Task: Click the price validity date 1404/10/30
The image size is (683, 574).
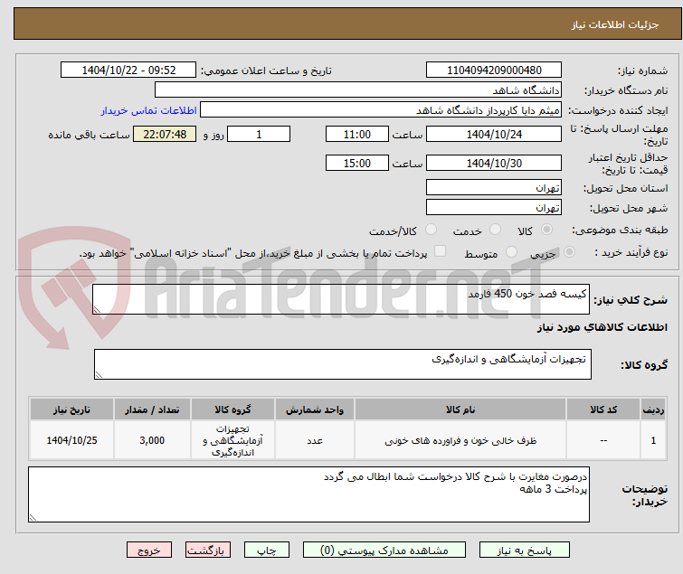Action: (494, 164)
